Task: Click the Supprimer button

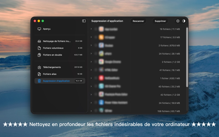Action: pos(160,21)
